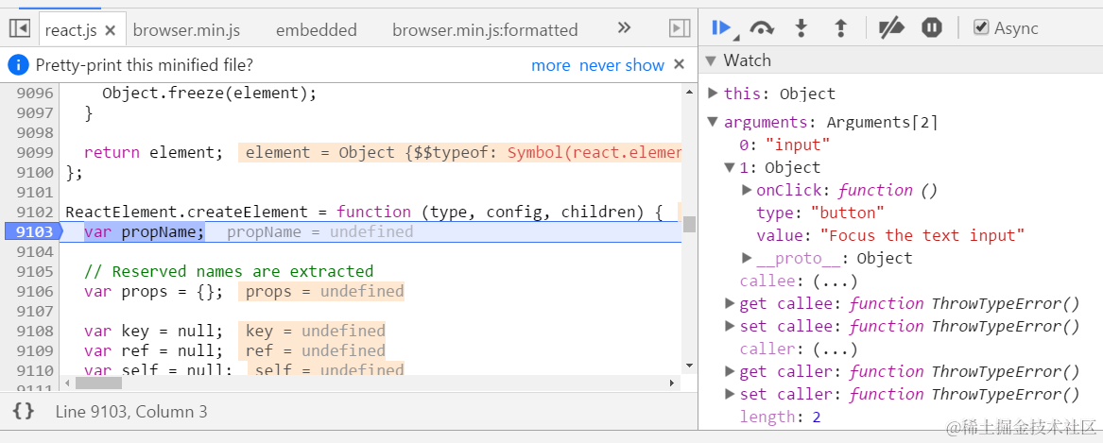This screenshot has width=1103, height=443.
Task: Click never show link
Action: pos(622,65)
